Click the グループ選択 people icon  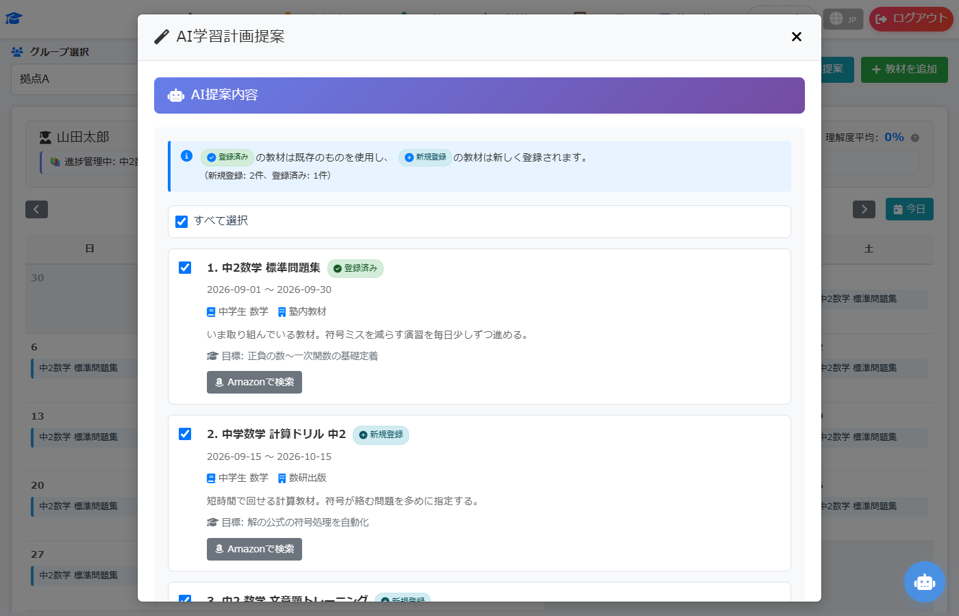tap(17, 52)
